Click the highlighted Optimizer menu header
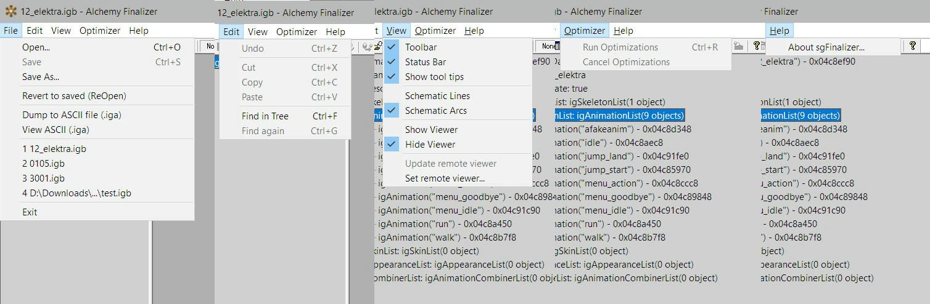930x304 pixels. [585, 30]
